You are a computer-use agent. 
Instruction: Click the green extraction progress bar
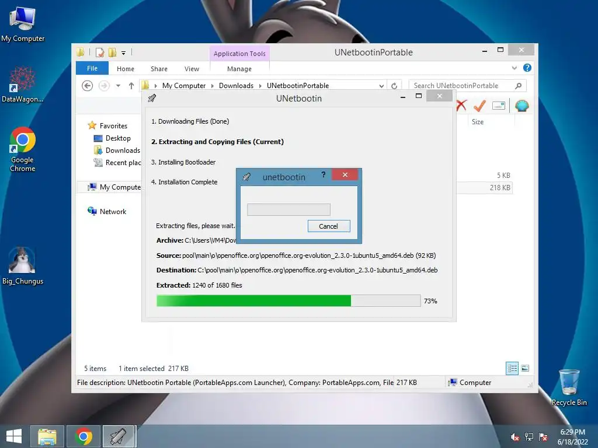[x=288, y=300]
